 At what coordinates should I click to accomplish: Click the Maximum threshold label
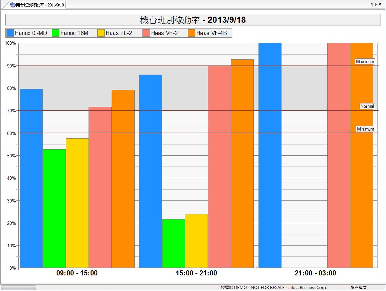tap(365, 61)
